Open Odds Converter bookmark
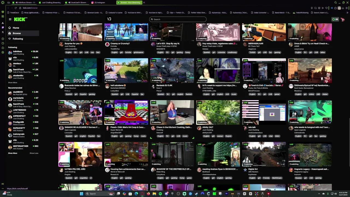 click(x=260, y=13)
